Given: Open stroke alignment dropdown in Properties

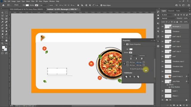Looking at the screenshot, I should pyautogui.click(x=131, y=59).
